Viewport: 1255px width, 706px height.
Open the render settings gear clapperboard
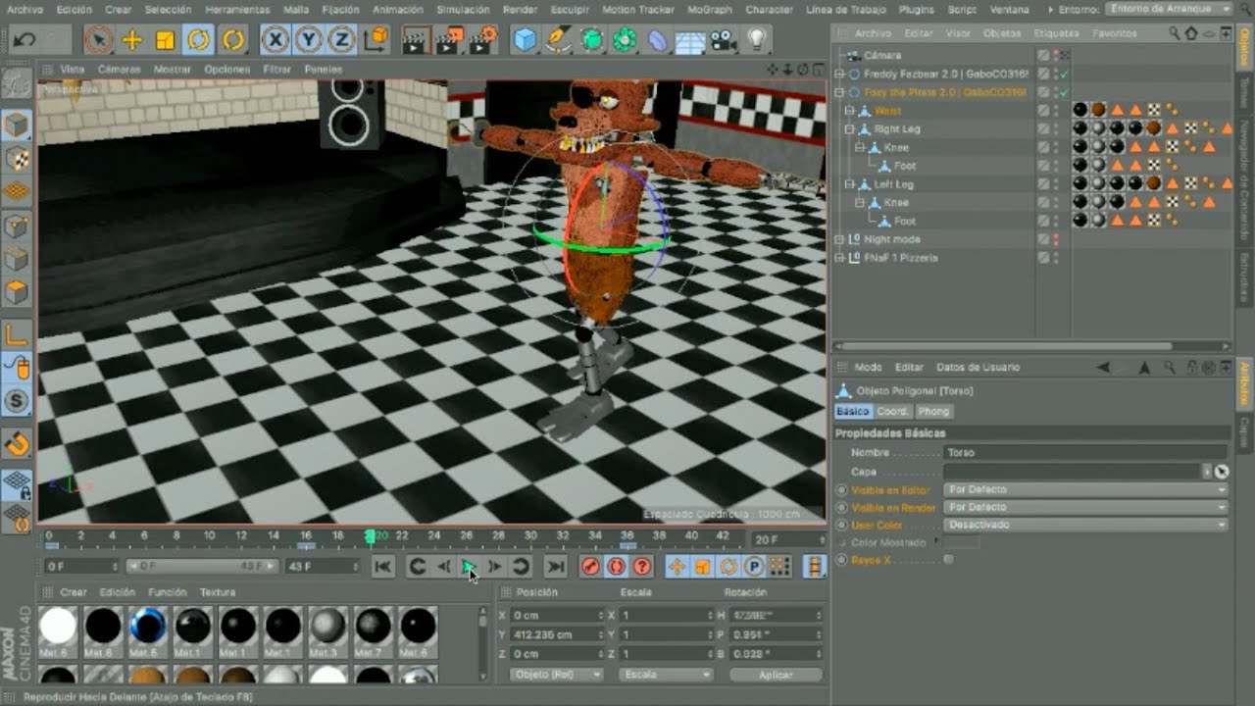[x=483, y=40]
